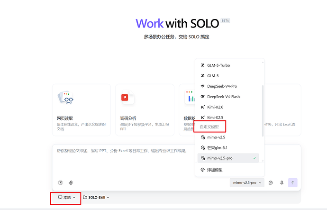Click the model list scroll up arrow
Image resolution: width=327 pixels, height=210 pixels.
click(x=263, y=62)
